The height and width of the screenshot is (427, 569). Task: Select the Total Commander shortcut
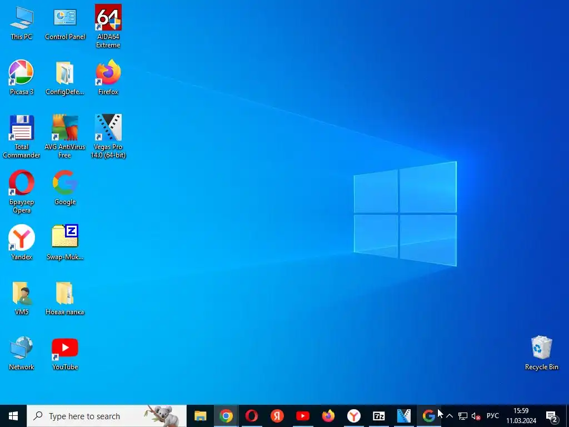[22, 137]
